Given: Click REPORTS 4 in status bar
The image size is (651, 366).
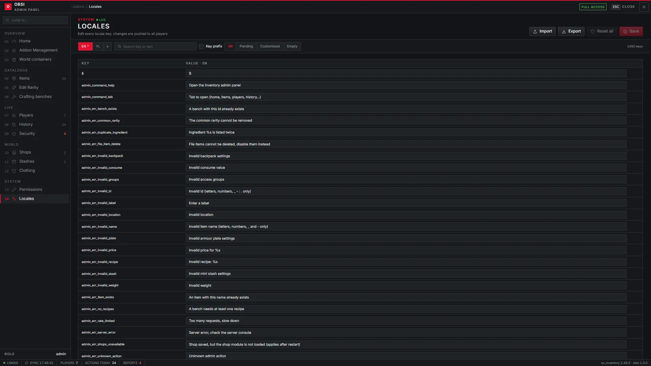Looking at the screenshot, I should (132, 363).
